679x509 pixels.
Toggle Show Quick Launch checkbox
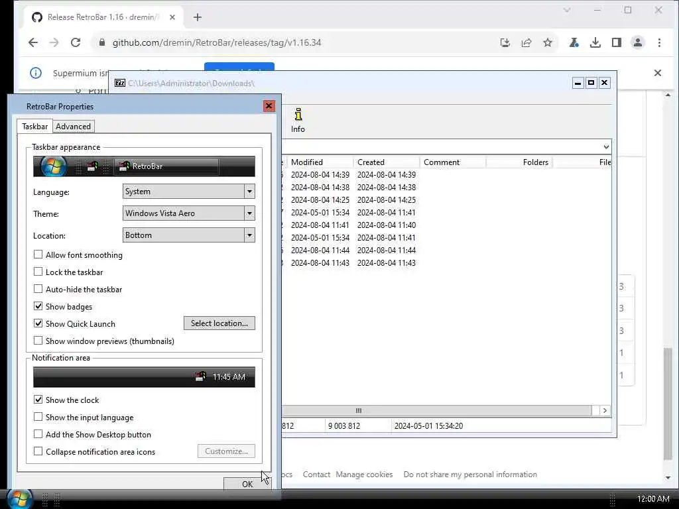[x=38, y=323]
